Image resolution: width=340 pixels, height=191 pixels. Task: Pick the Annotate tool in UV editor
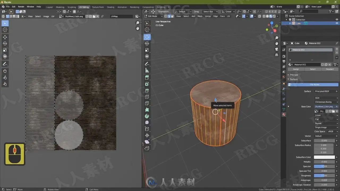pos(5,64)
